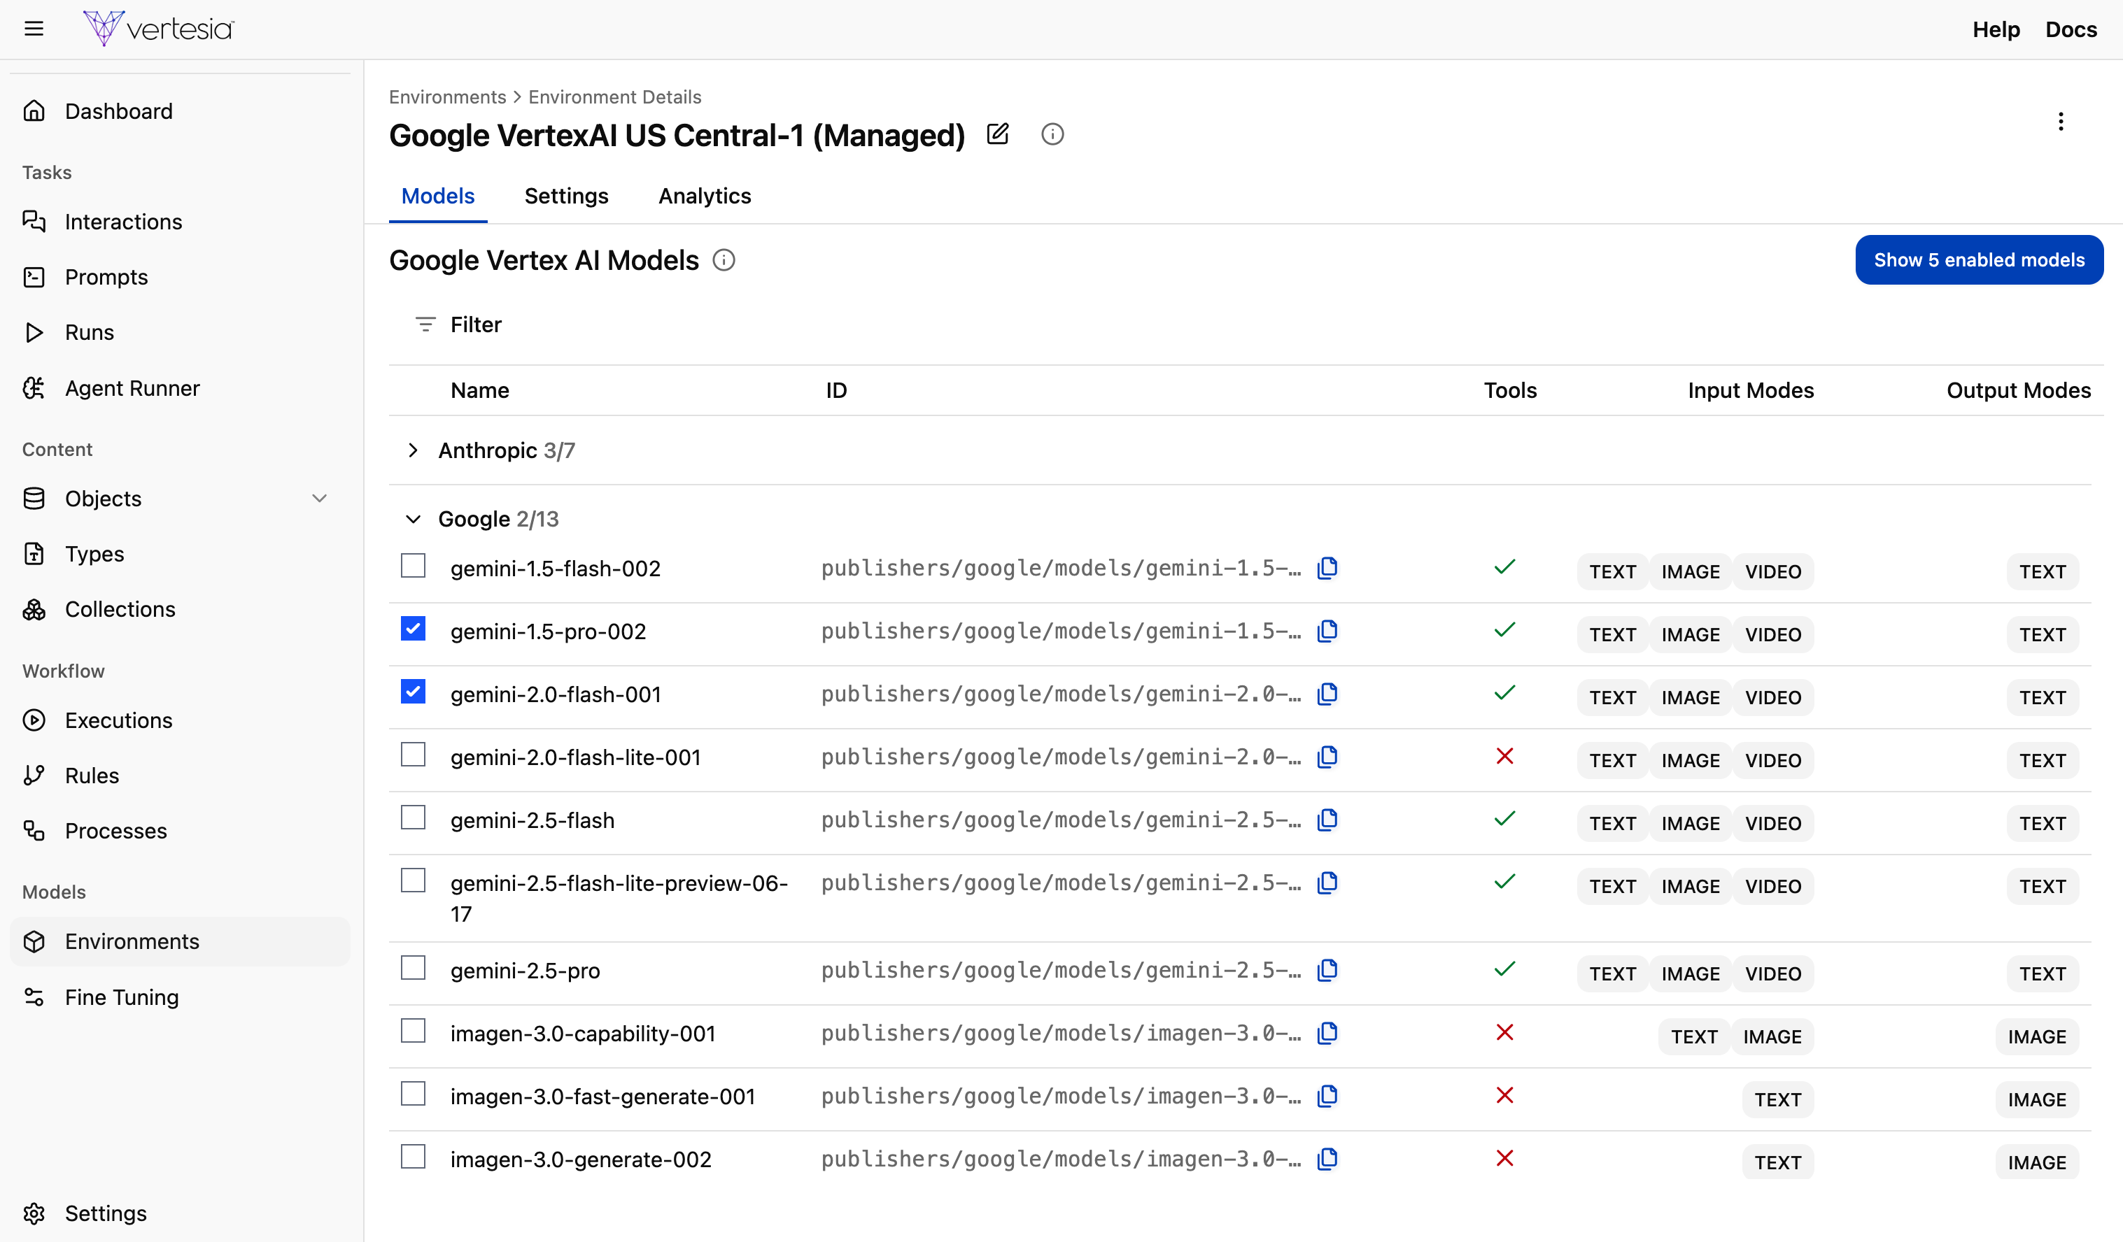
Task: Copy ID of gemini-2.0-flash-lite-001
Action: pyautogui.click(x=1327, y=757)
